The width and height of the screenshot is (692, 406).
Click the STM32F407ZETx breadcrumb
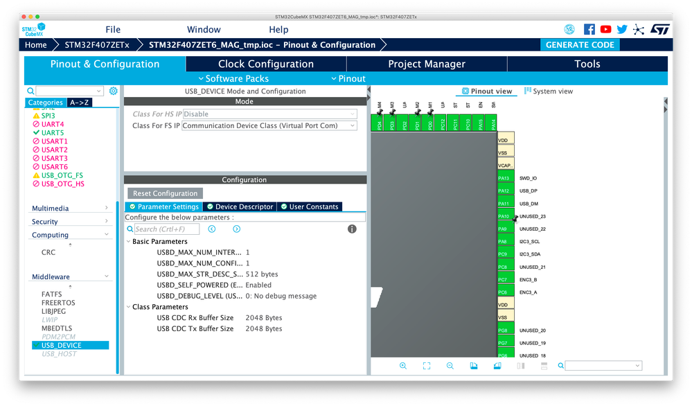pyautogui.click(x=97, y=44)
